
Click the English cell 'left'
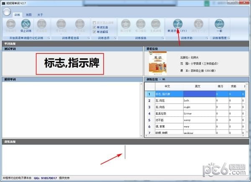(200, 101)
